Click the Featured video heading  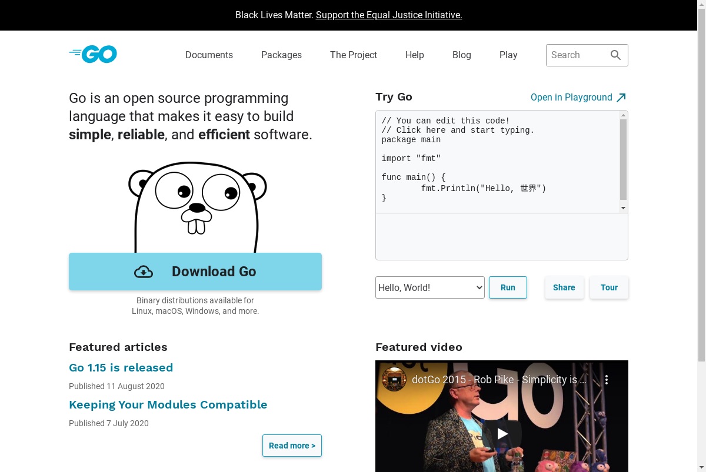point(419,347)
